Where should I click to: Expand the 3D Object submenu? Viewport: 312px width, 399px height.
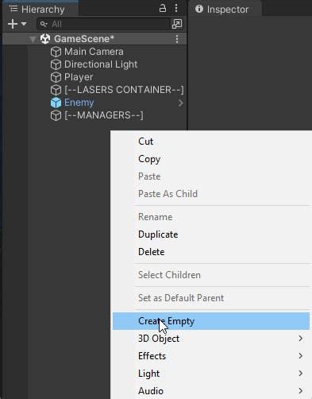click(211, 339)
